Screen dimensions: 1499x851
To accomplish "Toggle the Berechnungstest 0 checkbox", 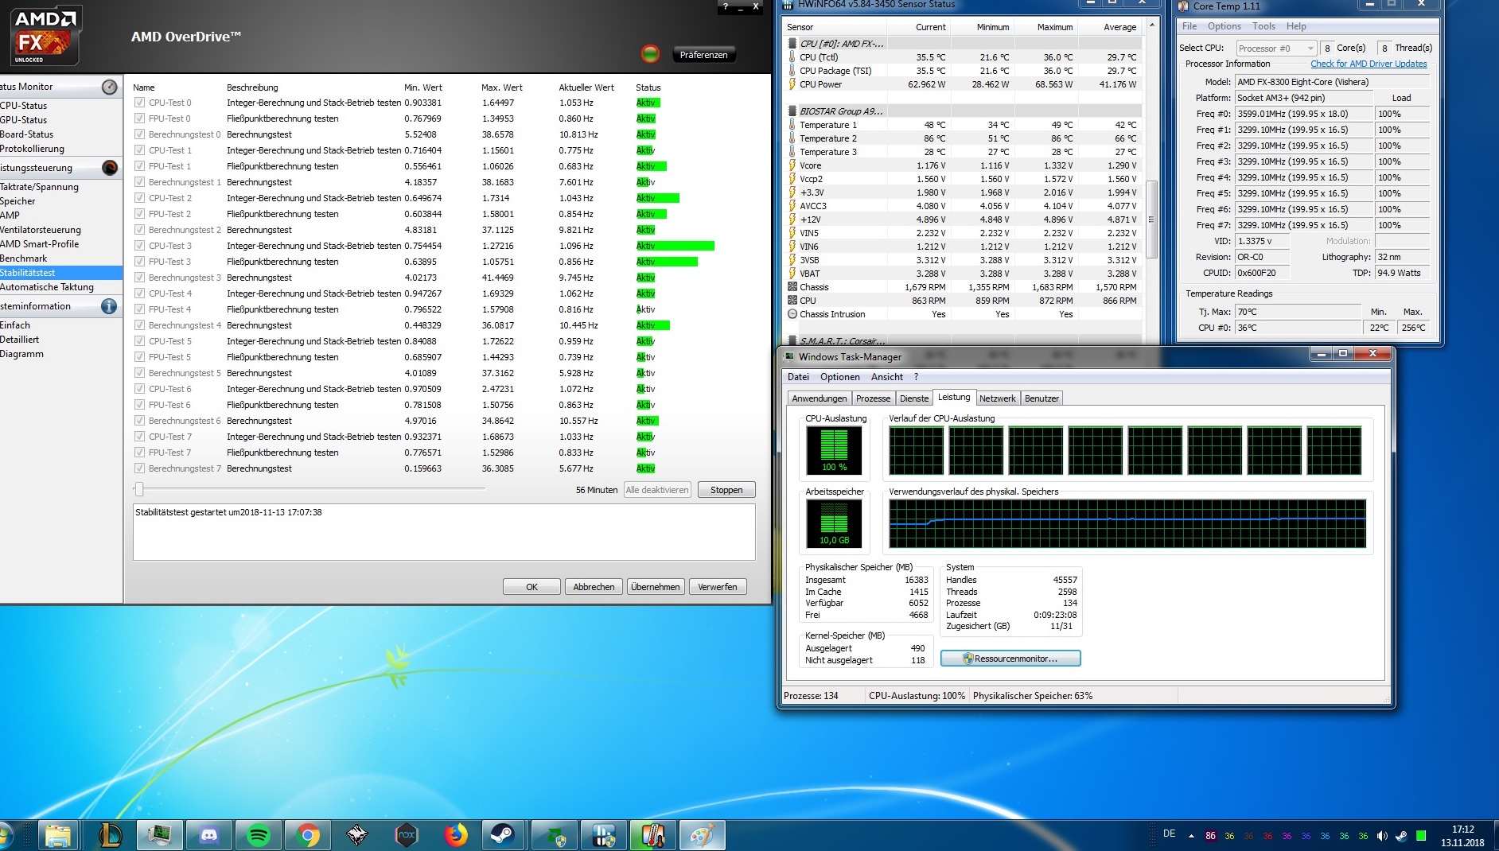I will pos(139,134).
